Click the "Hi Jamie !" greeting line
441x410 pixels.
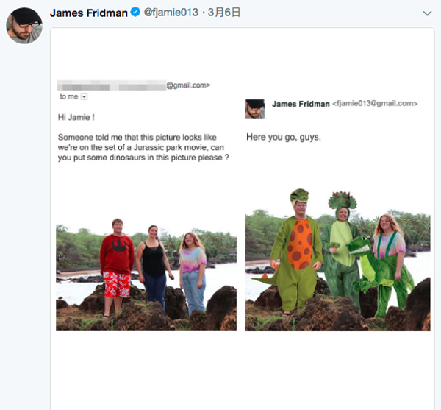(x=76, y=116)
